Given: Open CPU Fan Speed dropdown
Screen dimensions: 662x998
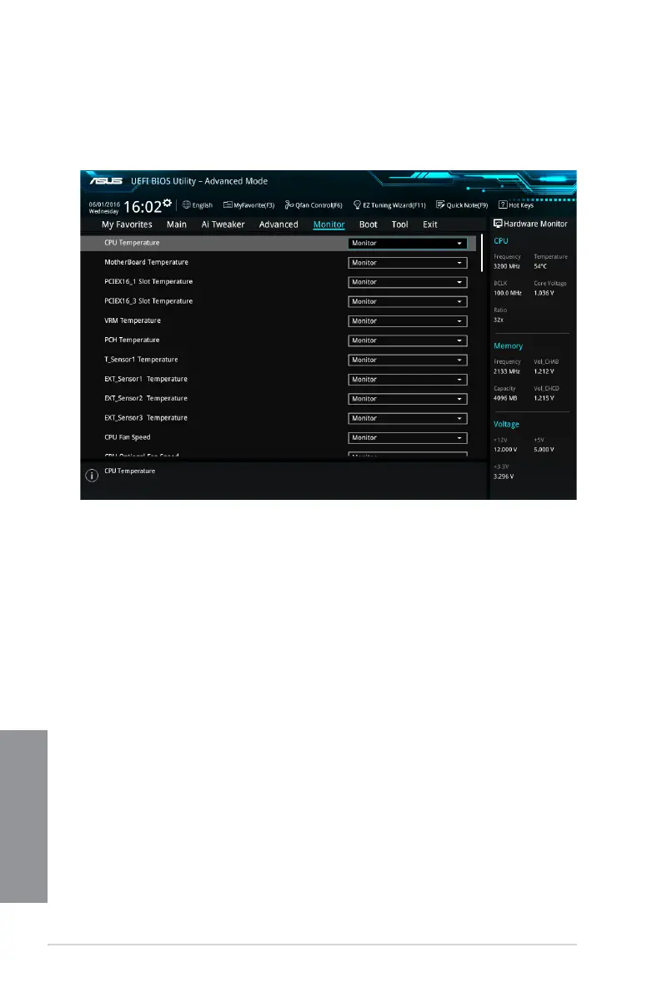Looking at the screenshot, I should pyautogui.click(x=408, y=438).
